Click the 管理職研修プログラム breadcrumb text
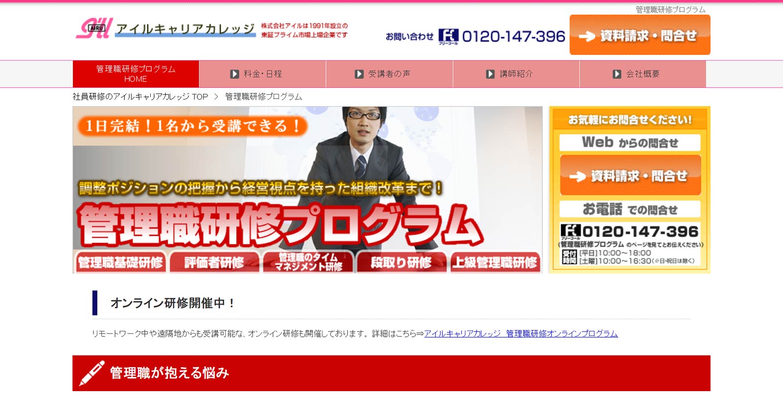 264,97
